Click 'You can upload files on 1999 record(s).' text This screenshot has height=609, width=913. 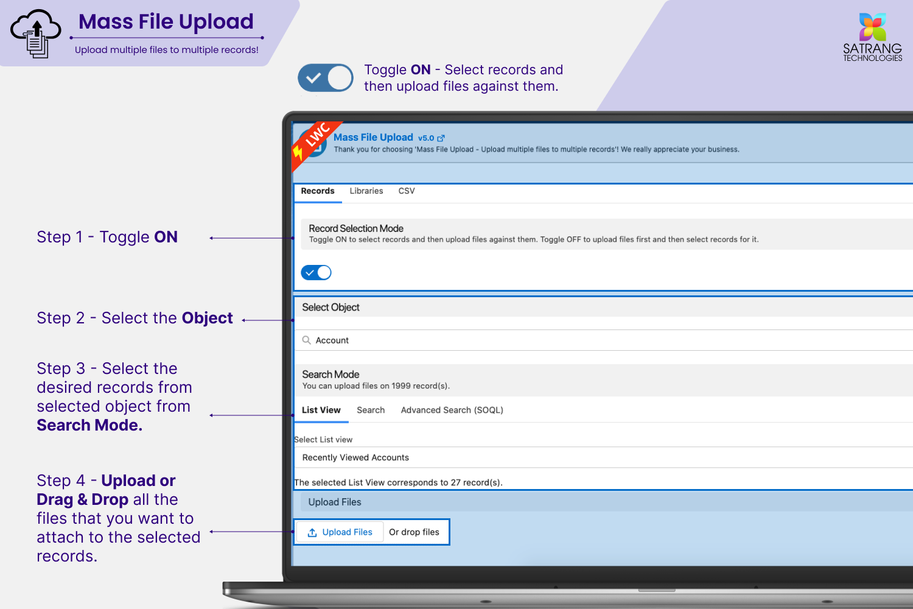coord(376,386)
